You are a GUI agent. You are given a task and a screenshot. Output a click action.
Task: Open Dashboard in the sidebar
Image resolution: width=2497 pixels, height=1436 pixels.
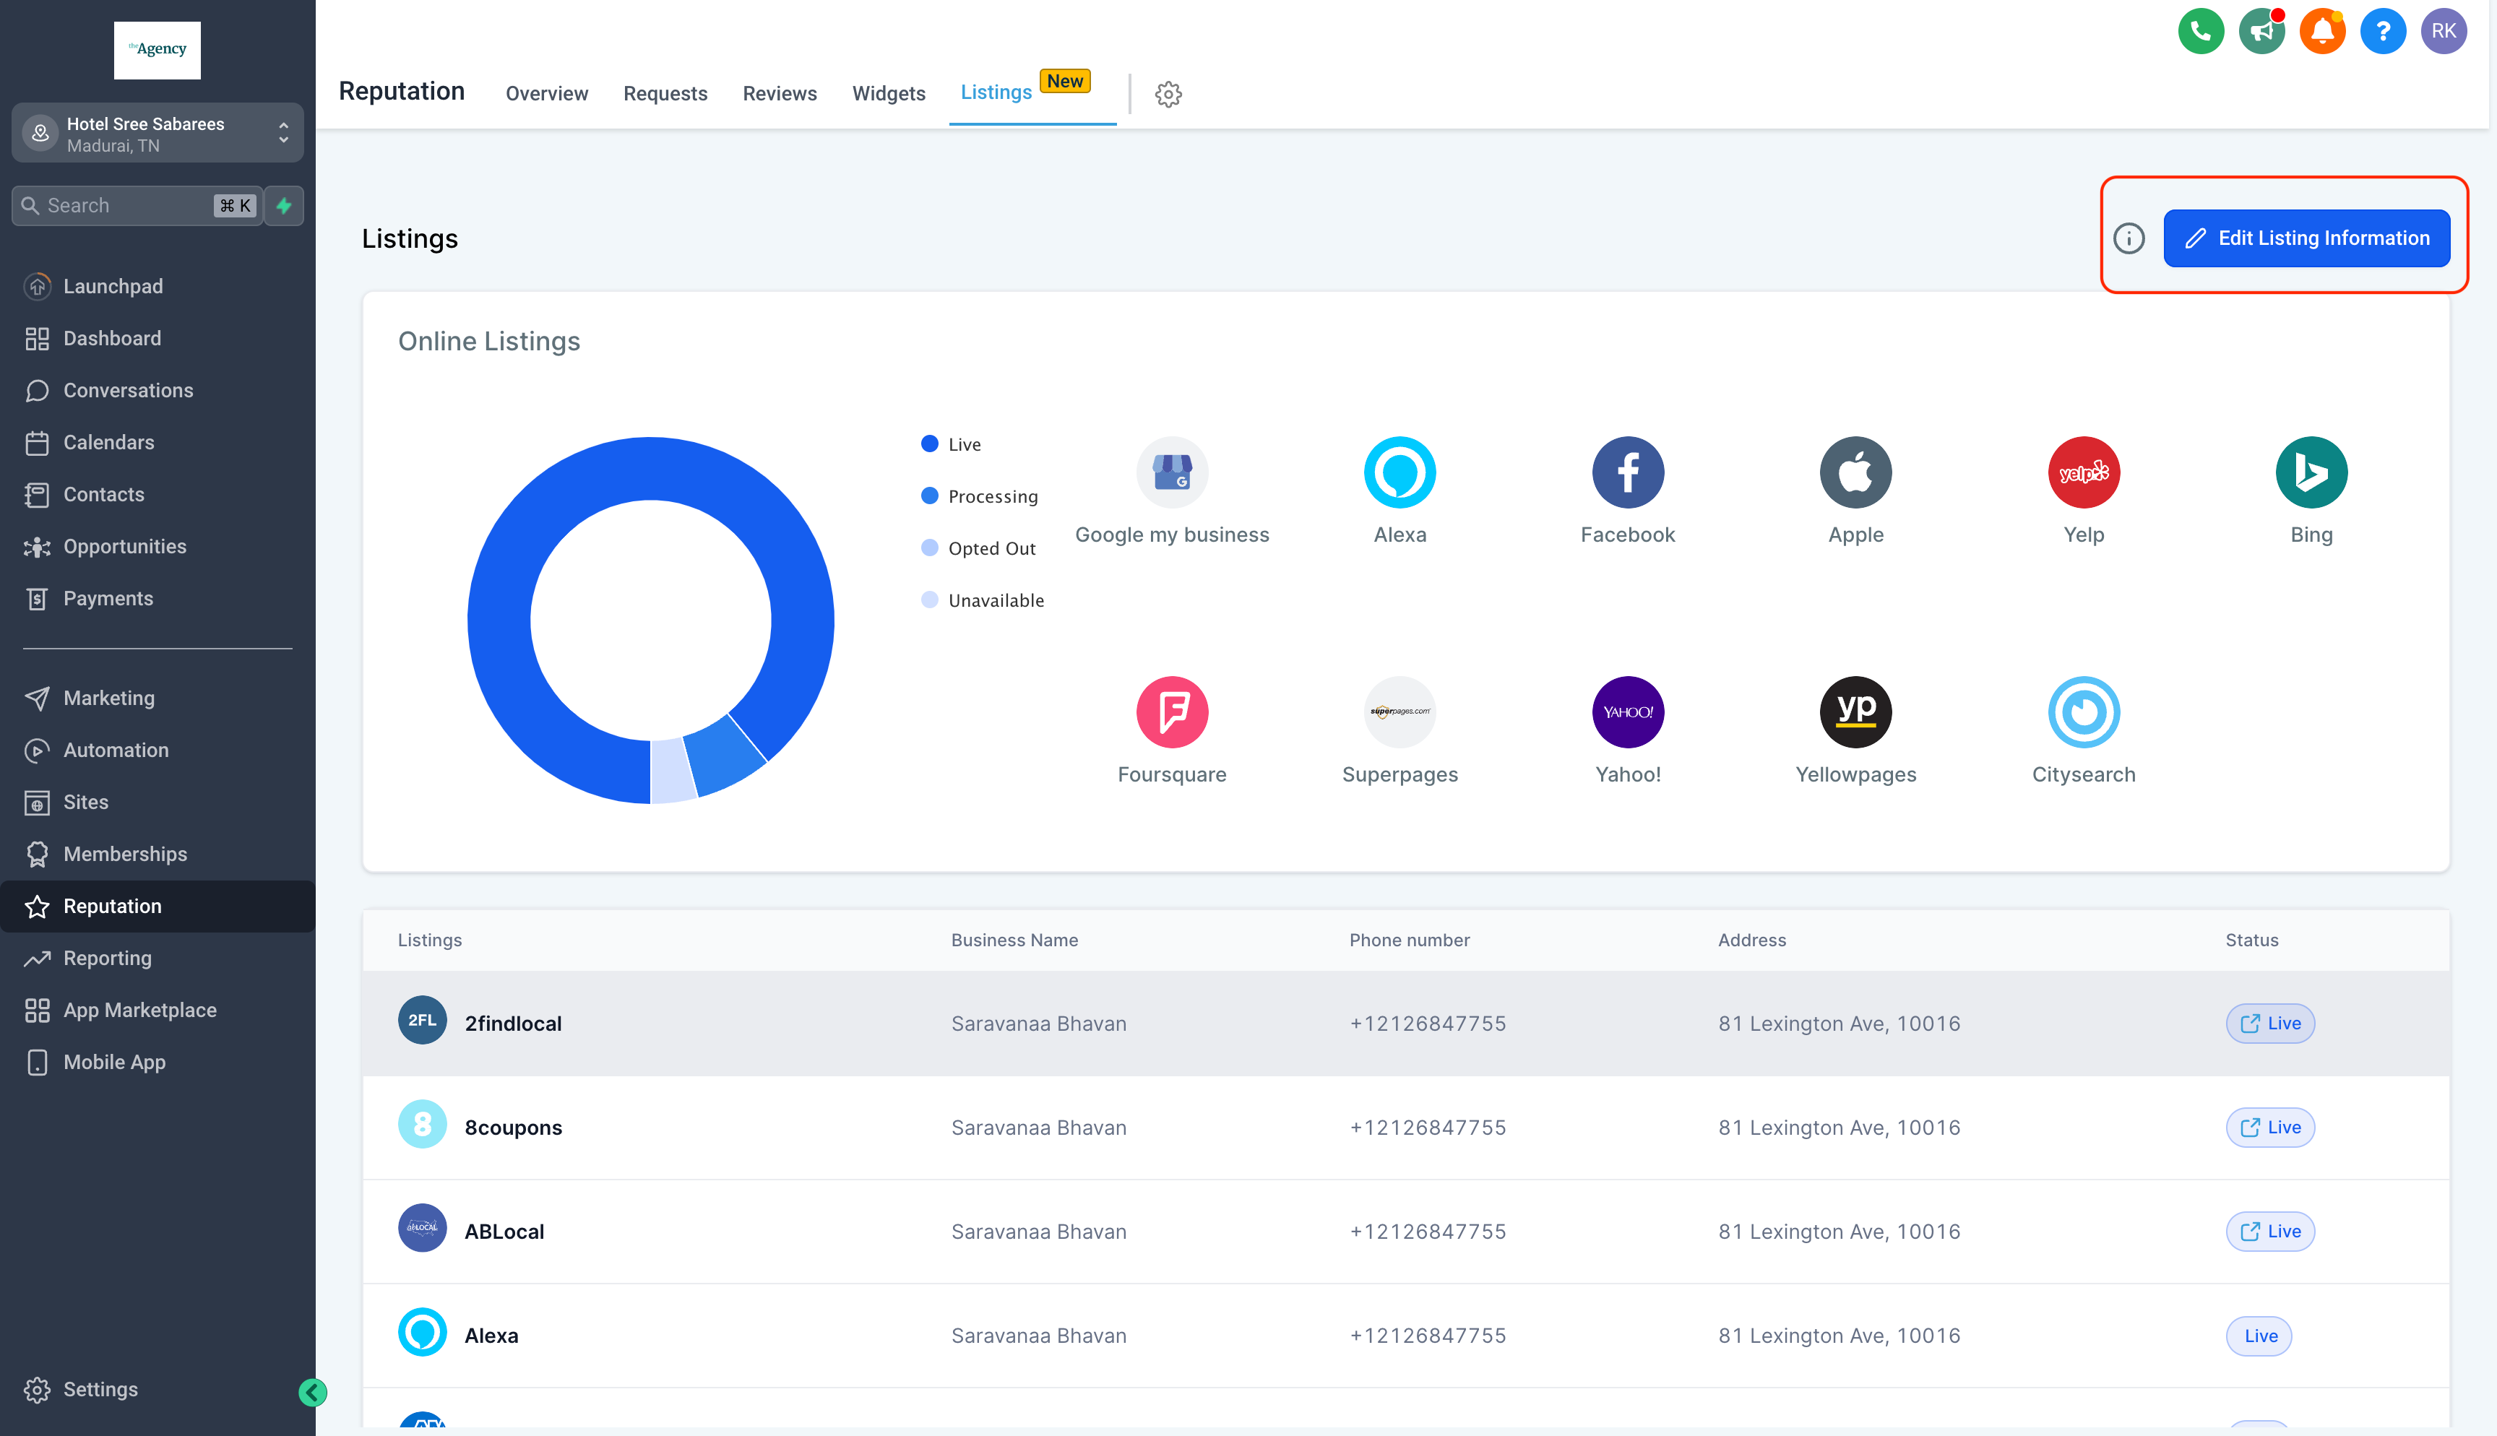click(x=158, y=338)
